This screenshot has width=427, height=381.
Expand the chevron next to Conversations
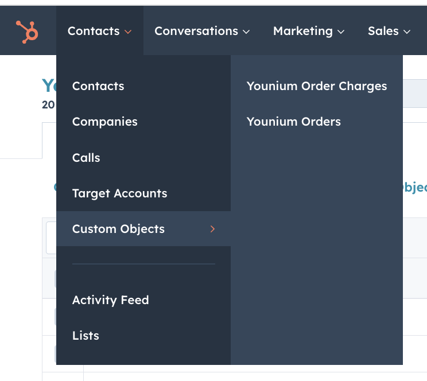(x=246, y=32)
